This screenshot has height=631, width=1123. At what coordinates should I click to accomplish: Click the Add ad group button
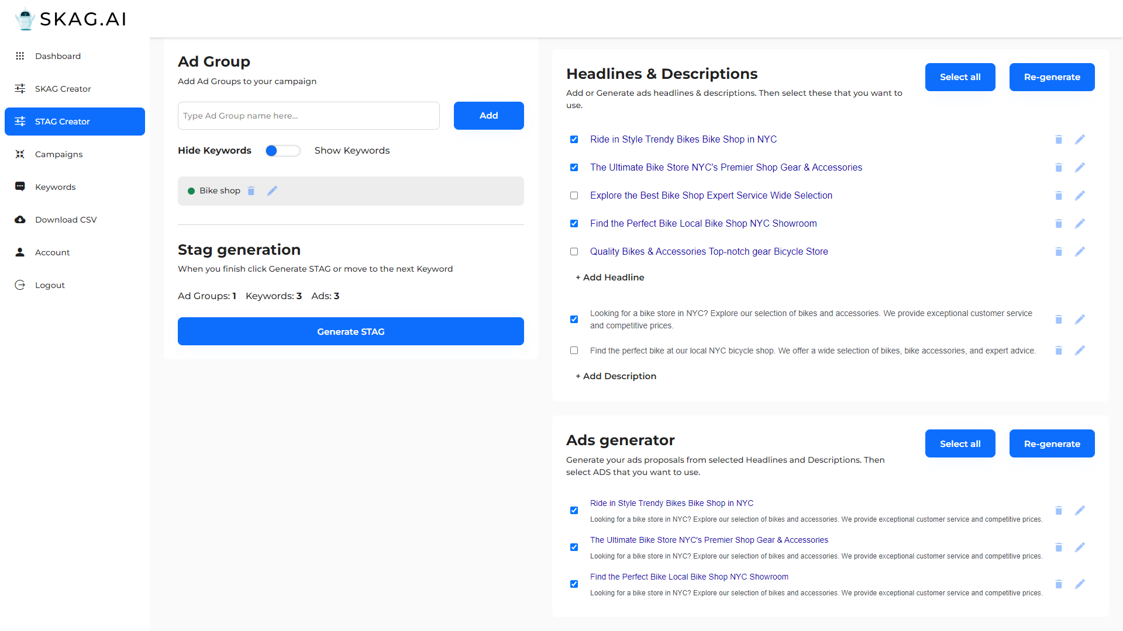click(489, 116)
